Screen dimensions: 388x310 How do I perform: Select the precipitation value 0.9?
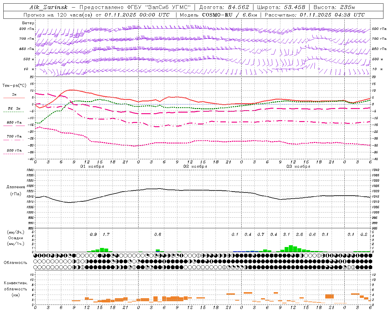pyautogui.click(x=93, y=234)
